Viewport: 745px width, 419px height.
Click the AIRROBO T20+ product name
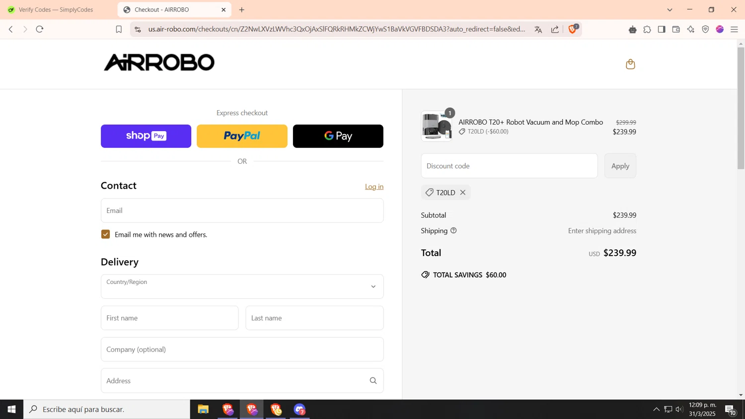pyautogui.click(x=530, y=122)
